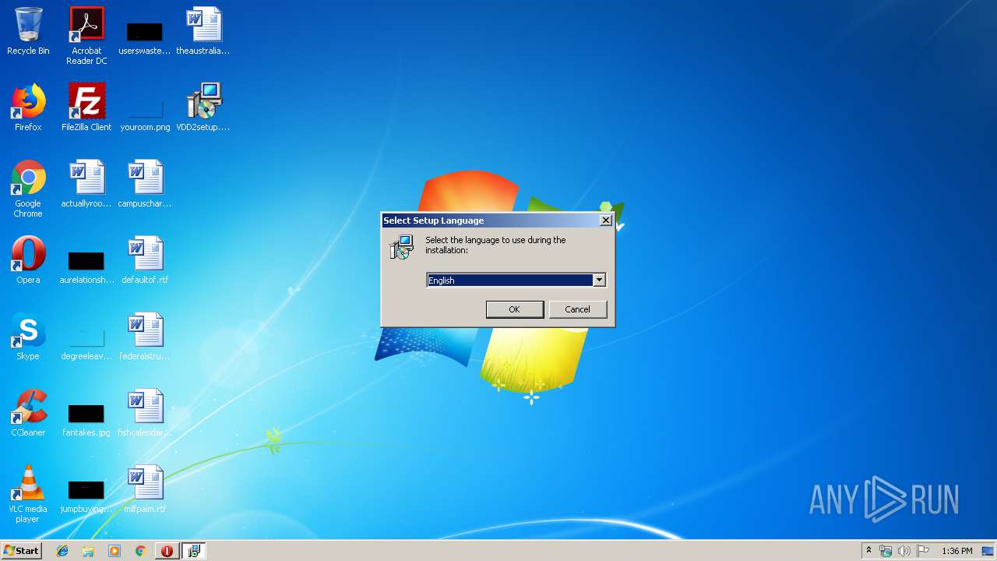The image size is (997, 561).
Task: Select federalstru Word document icon
Action: pyautogui.click(x=145, y=337)
